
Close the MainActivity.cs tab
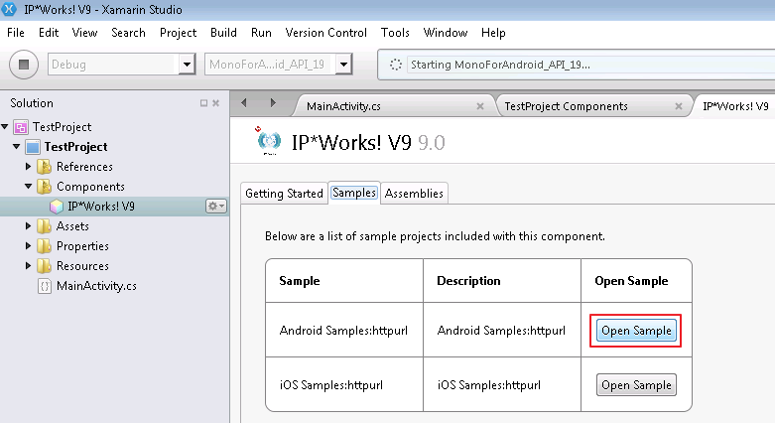point(480,106)
